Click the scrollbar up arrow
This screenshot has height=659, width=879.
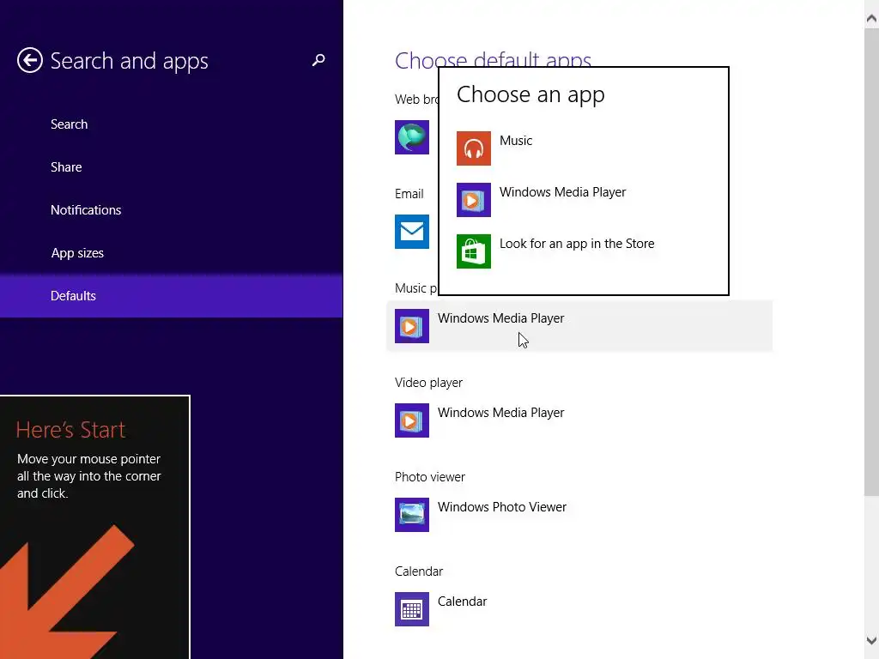click(x=871, y=18)
